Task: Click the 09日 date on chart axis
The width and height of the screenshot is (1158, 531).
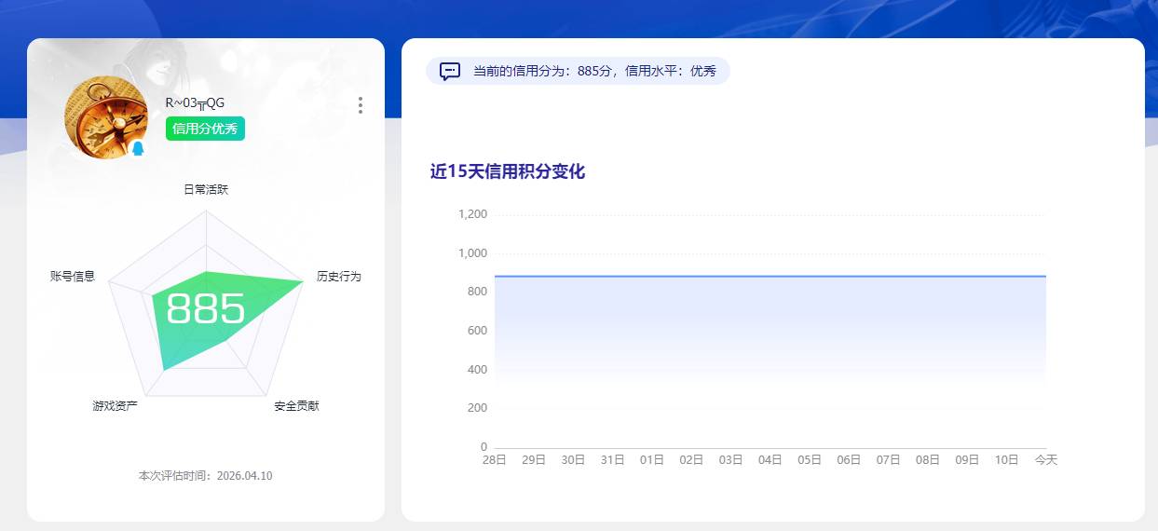Action: click(967, 460)
